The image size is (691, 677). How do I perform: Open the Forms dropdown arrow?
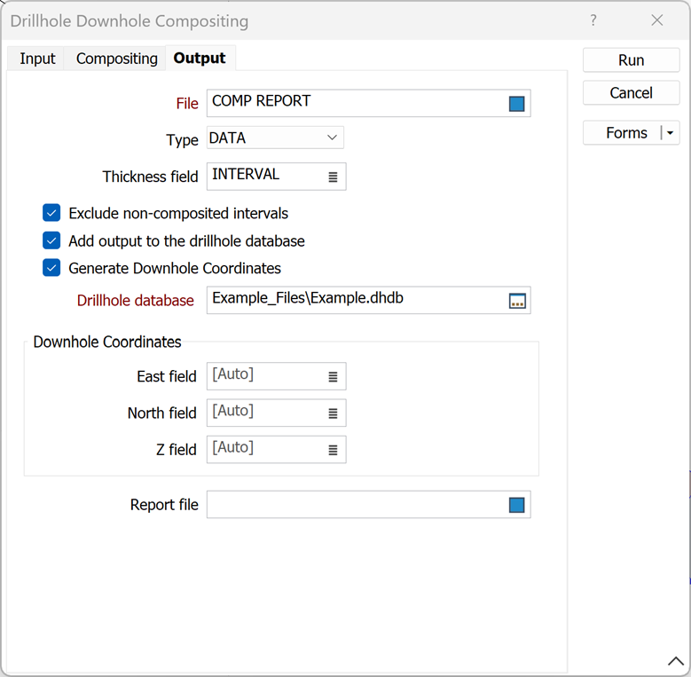(670, 133)
